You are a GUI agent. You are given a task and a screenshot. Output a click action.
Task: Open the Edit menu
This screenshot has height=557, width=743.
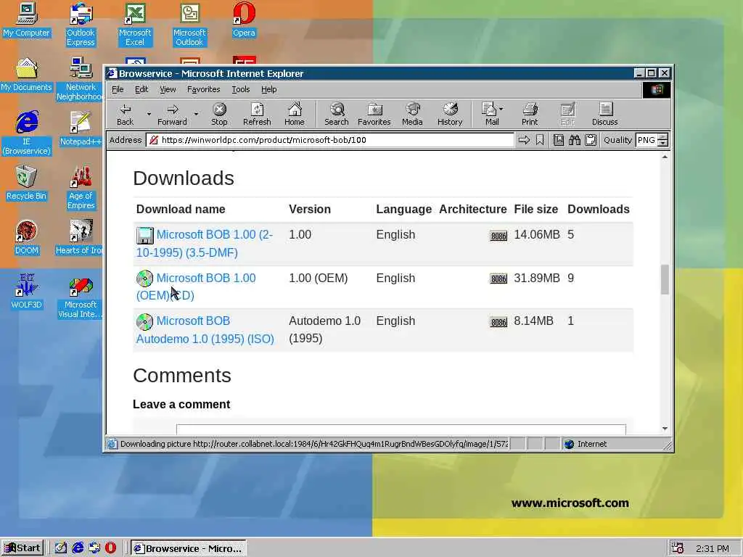click(141, 89)
